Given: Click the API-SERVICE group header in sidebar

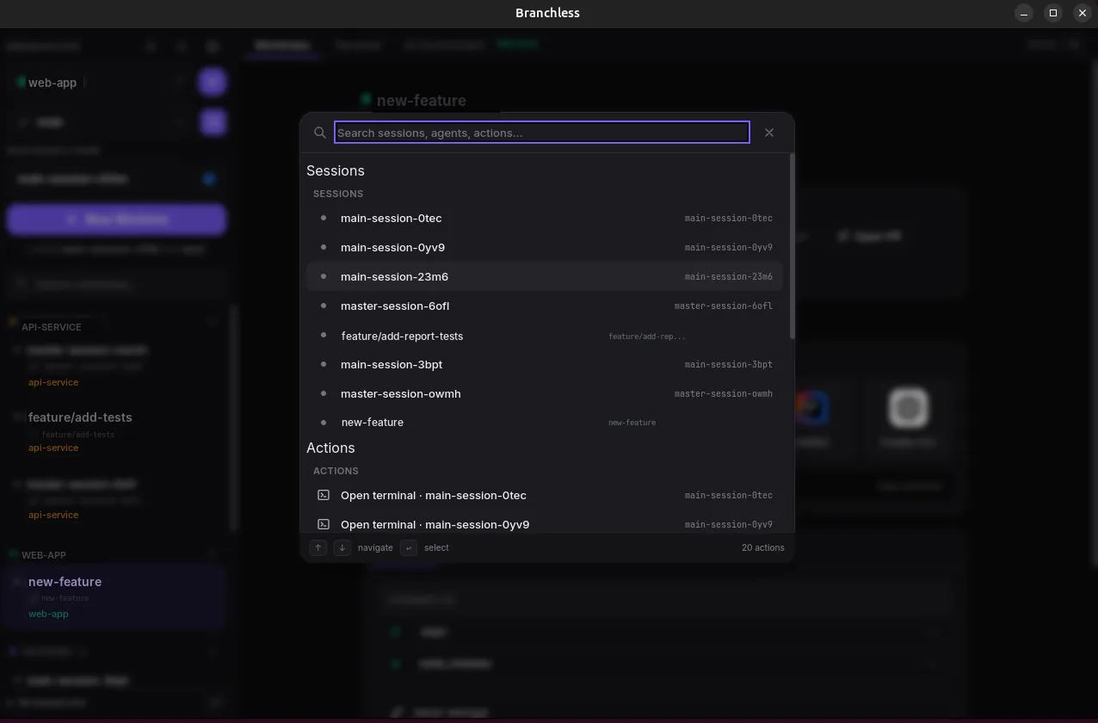Looking at the screenshot, I should [52, 327].
